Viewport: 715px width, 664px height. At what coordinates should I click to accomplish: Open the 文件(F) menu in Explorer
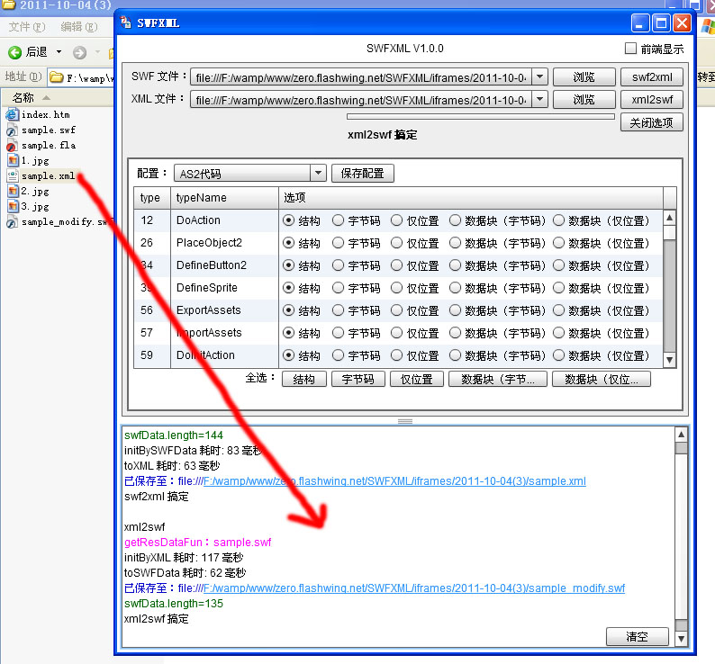(27, 27)
